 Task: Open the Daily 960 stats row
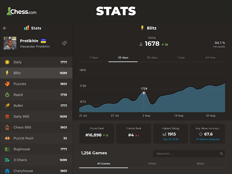36,116
